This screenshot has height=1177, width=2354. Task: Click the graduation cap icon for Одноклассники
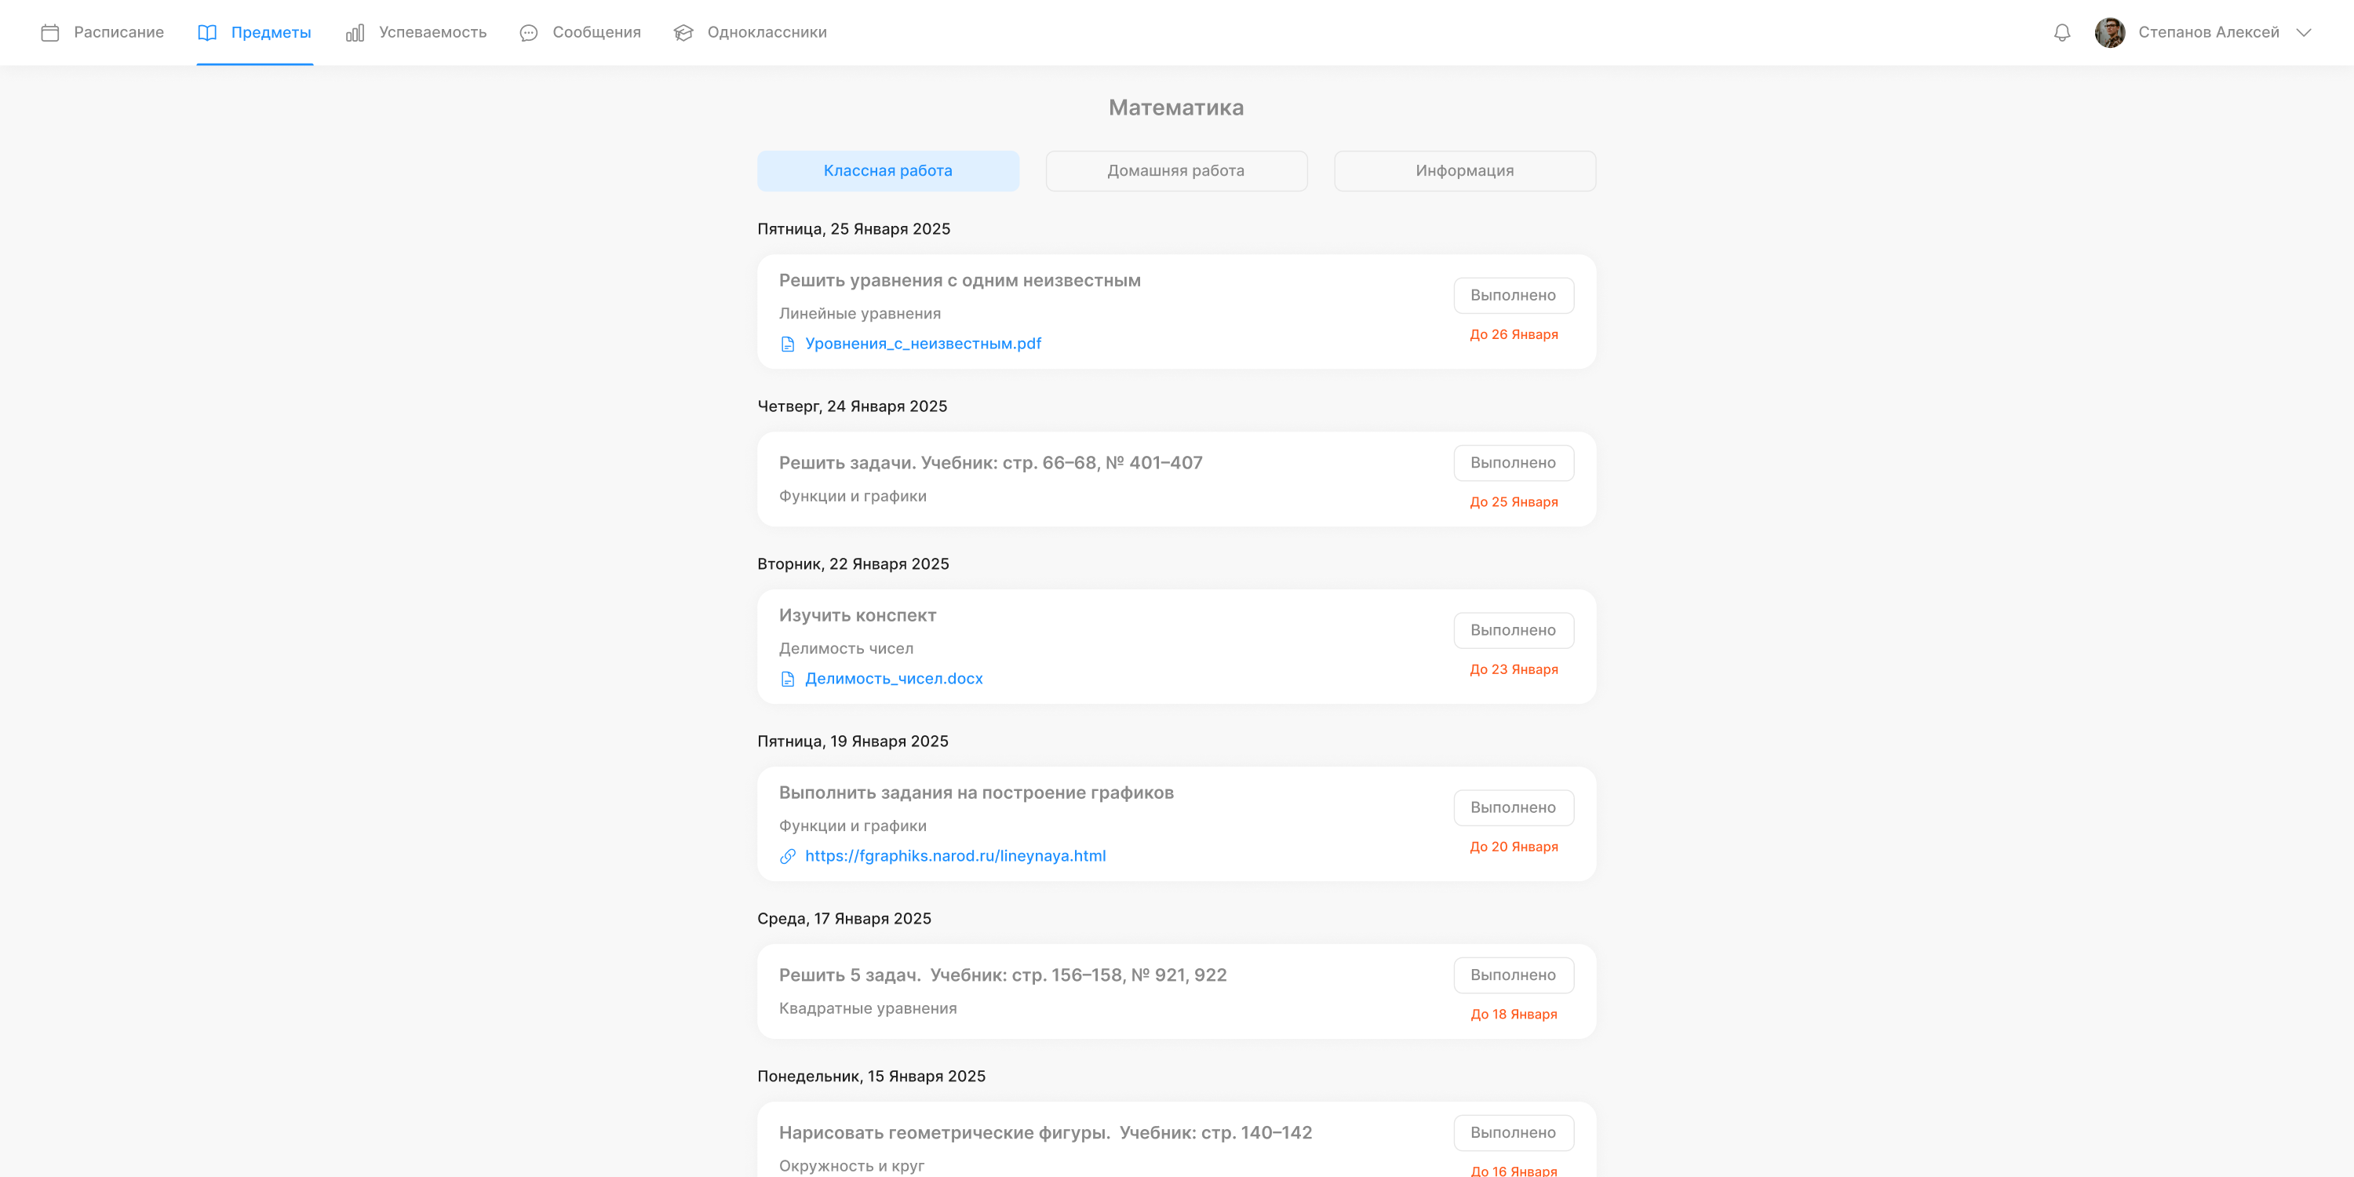[683, 33]
